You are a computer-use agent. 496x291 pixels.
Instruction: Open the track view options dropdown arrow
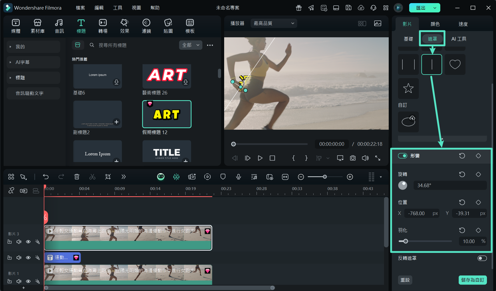381,177
